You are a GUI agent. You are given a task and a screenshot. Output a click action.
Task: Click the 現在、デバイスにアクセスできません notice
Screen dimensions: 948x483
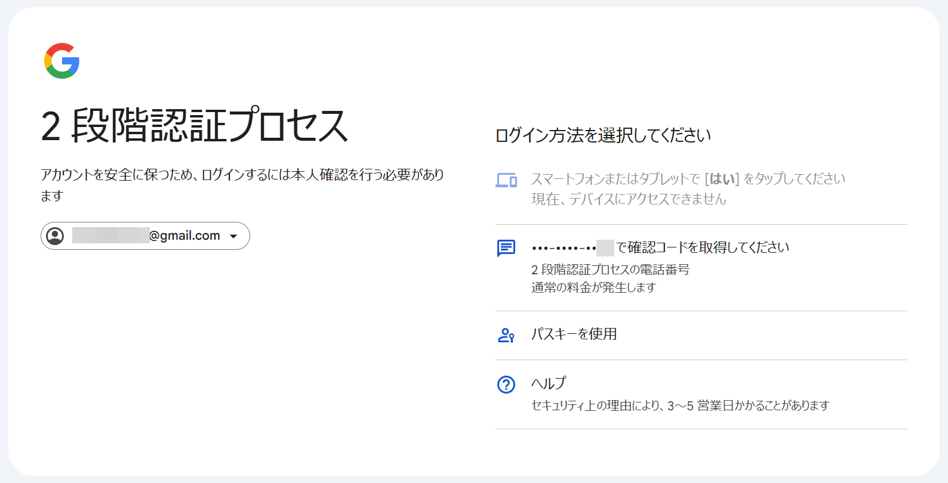tap(629, 199)
